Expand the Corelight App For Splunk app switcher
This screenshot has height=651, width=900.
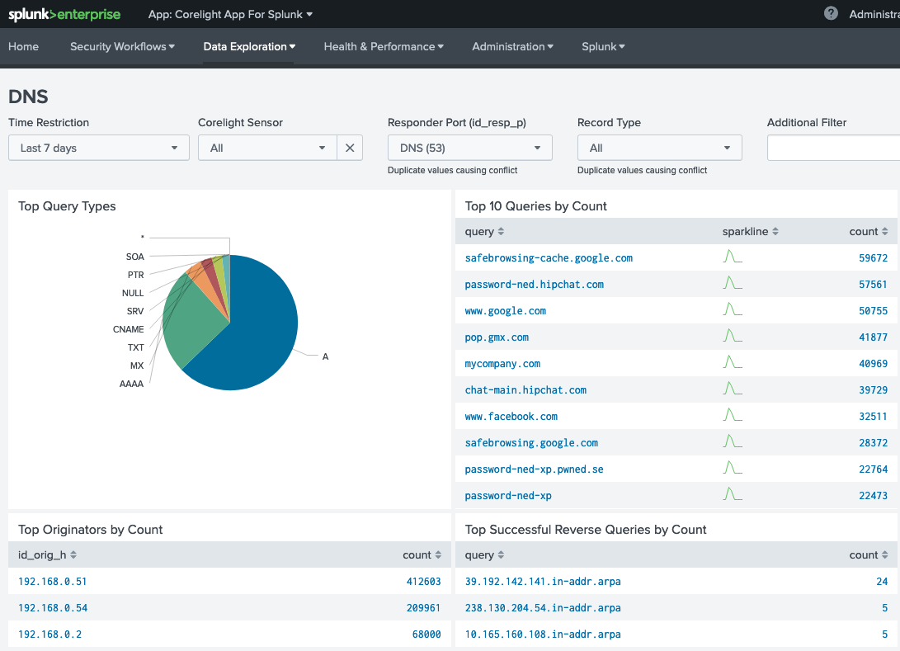tap(229, 14)
